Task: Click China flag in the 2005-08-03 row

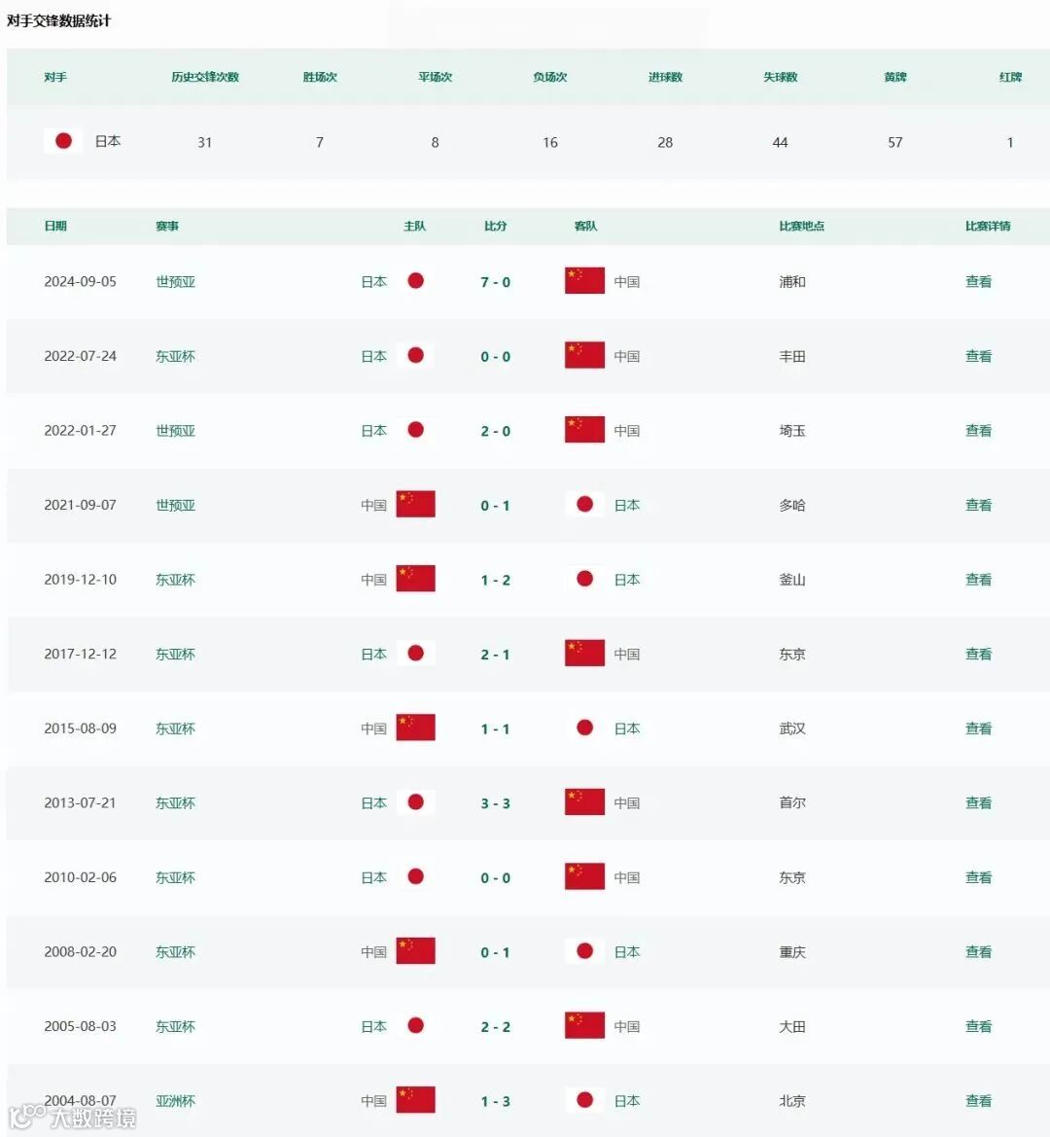Action: [x=584, y=1025]
